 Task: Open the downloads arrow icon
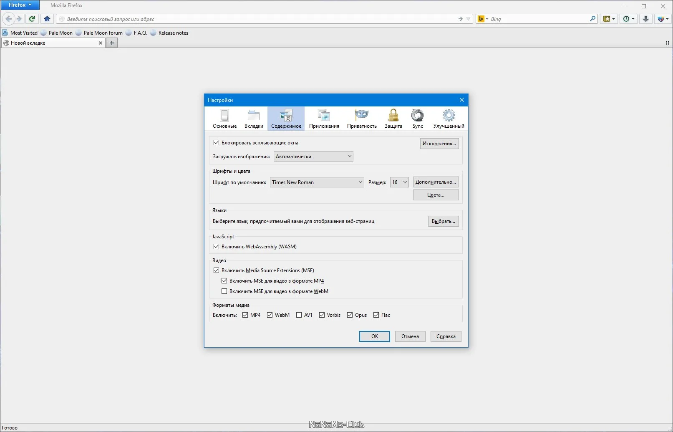pyautogui.click(x=645, y=19)
